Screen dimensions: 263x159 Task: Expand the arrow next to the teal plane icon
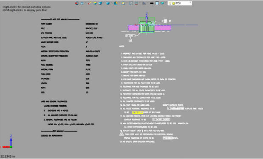pos(166,3)
